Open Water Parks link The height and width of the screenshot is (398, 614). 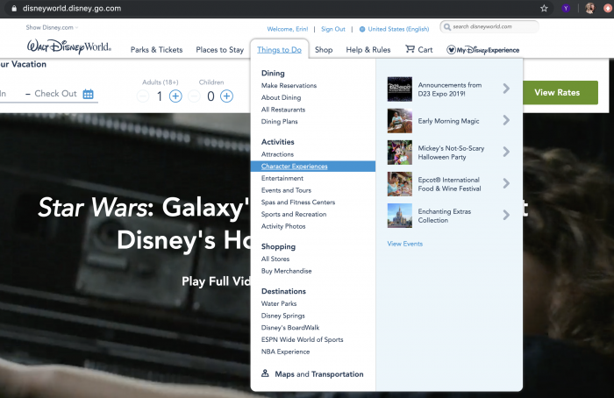[x=279, y=303]
